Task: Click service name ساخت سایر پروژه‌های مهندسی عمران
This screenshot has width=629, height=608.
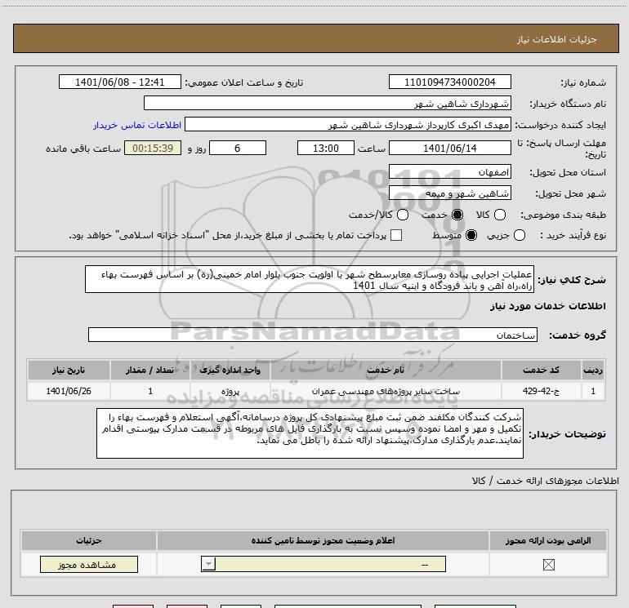Action: click(386, 391)
